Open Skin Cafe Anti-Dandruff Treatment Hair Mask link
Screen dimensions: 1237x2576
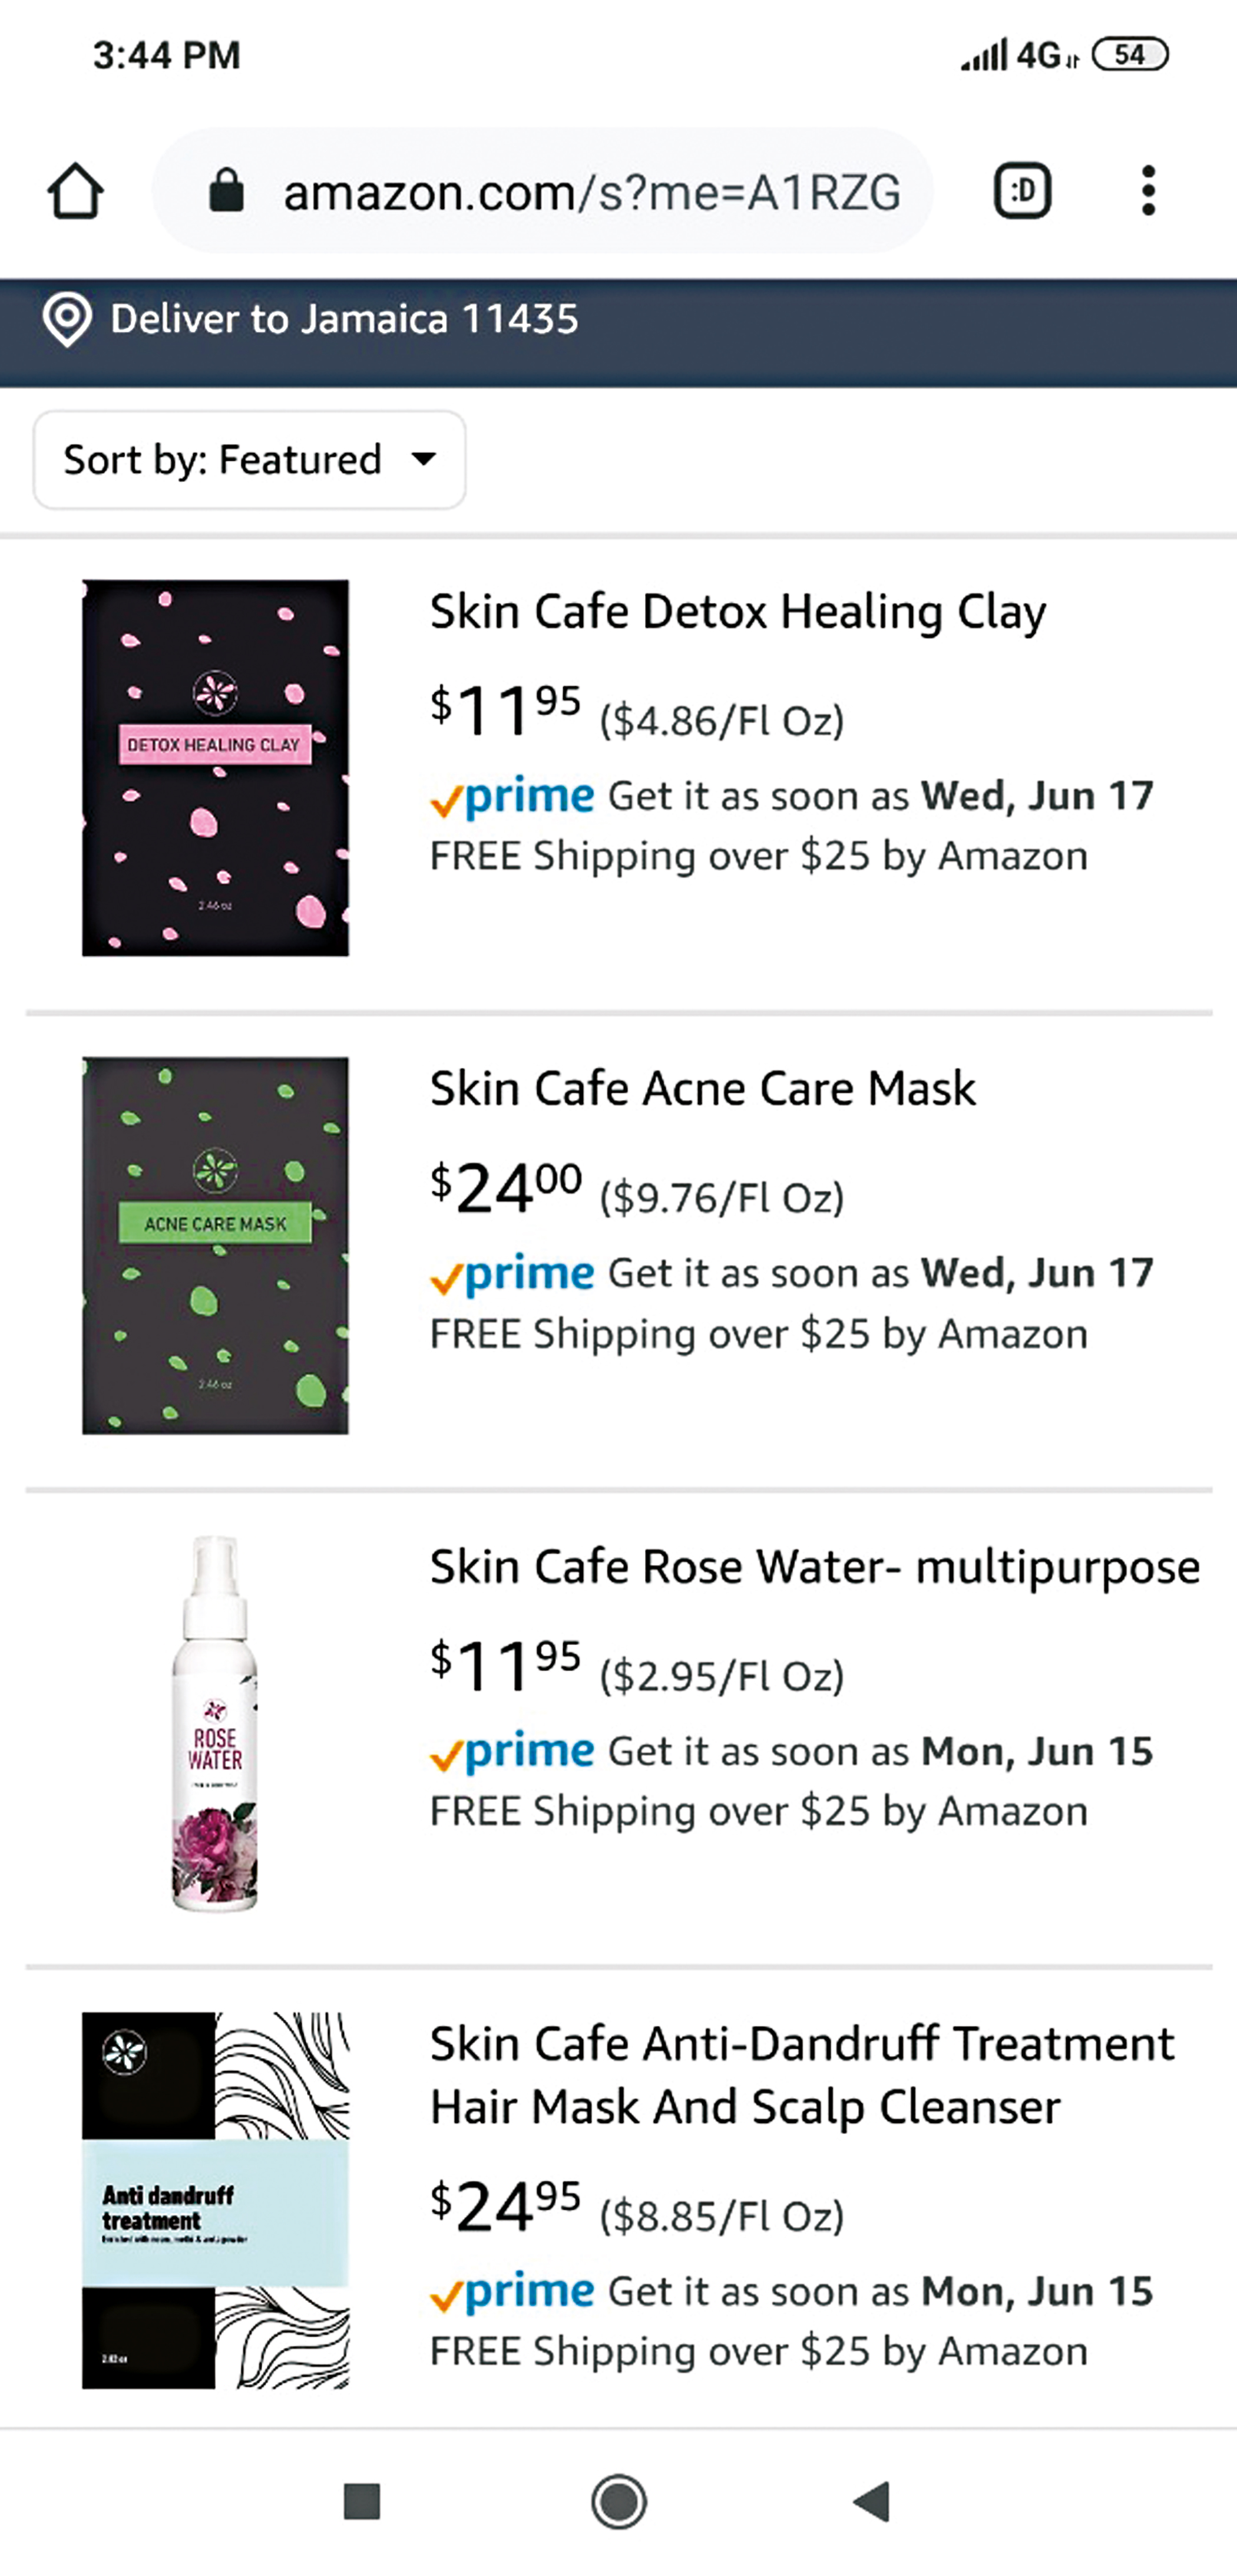pos(801,2074)
